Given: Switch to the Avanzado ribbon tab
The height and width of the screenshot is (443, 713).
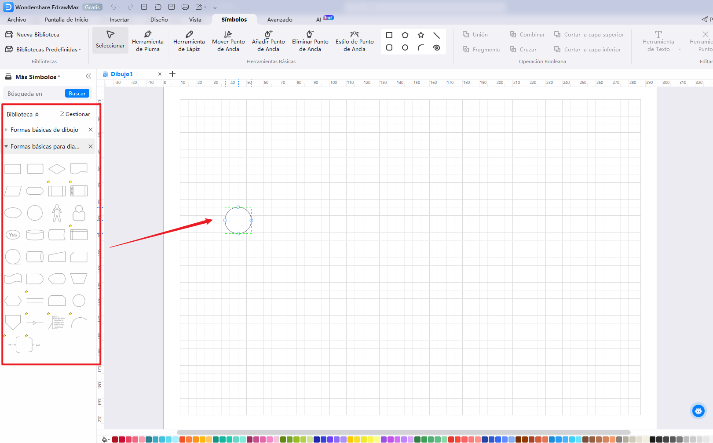Looking at the screenshot, I should 280,19.
